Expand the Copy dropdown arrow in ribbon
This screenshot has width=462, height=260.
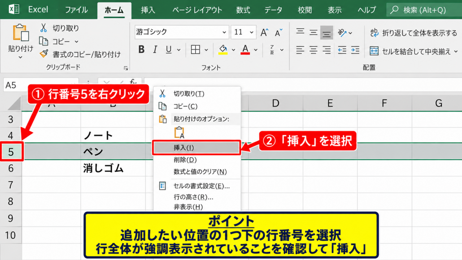point(77,42)
